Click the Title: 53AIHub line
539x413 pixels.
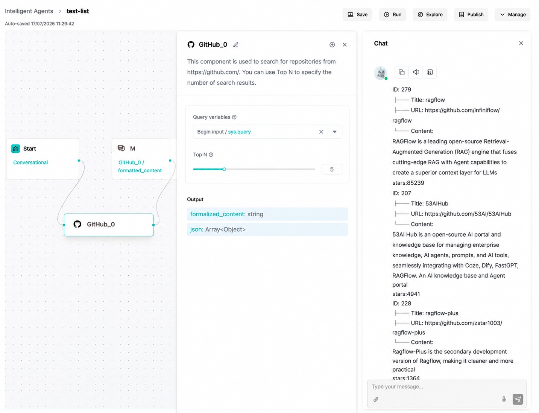coord(430,203)
